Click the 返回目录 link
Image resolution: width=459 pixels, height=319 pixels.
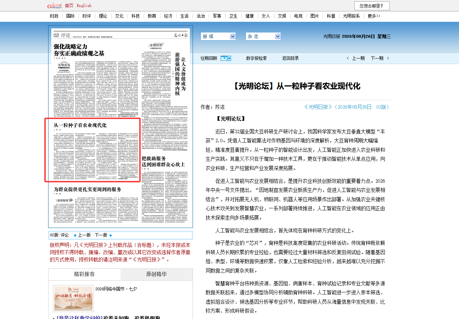coord(290,58)
